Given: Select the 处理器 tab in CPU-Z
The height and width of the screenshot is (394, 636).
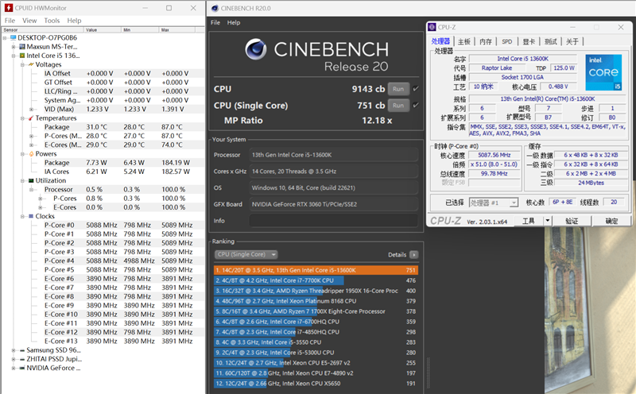Looking at the screenshot, I should point(441,41).
